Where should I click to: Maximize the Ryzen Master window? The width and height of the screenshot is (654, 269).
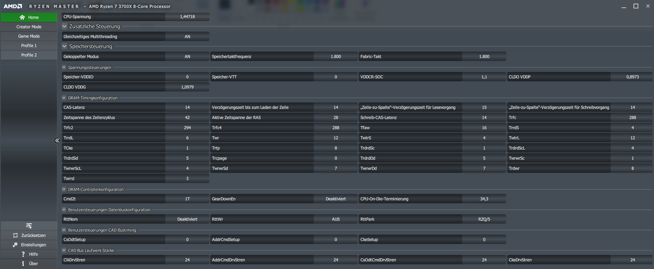(636, 6)
